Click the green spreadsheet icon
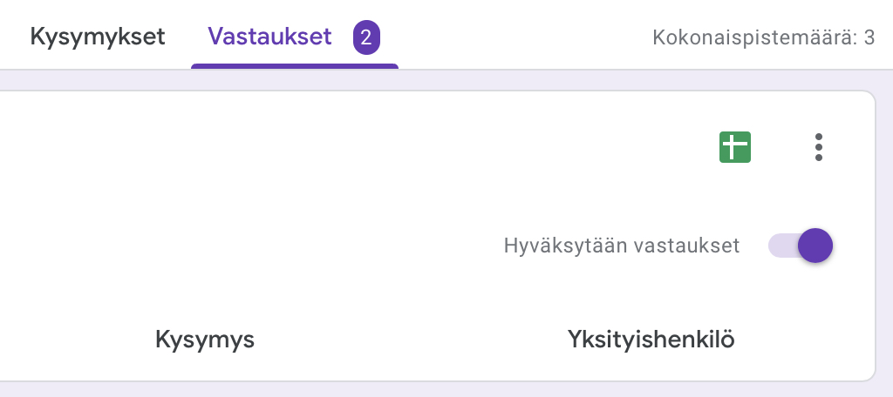Image resolution: width=893 pixels, height=397 pixels. click(734, 148)
